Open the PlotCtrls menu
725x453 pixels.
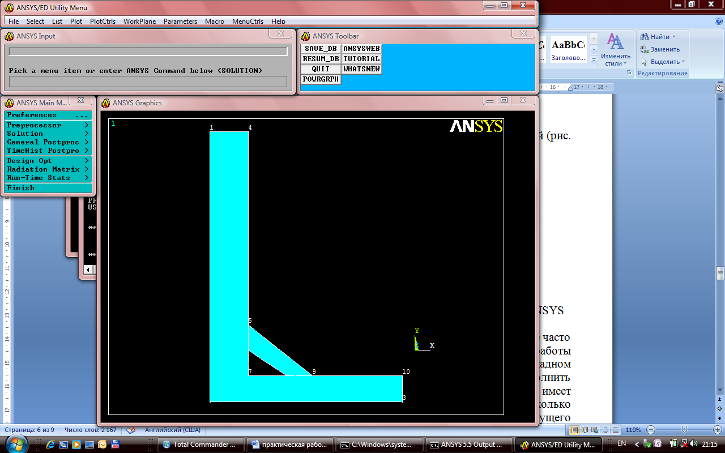click(103, 22)
